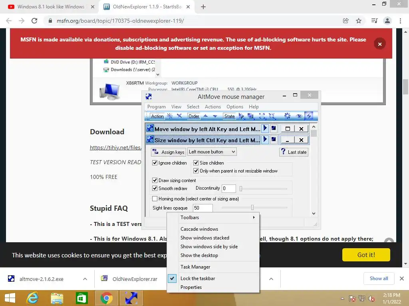Click stop square on Size window action row
Viewport: 409px width, 306px height.
(x=273, y=140)
